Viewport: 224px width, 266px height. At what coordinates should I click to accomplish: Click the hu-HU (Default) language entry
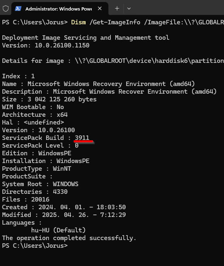tap(58, 230)
